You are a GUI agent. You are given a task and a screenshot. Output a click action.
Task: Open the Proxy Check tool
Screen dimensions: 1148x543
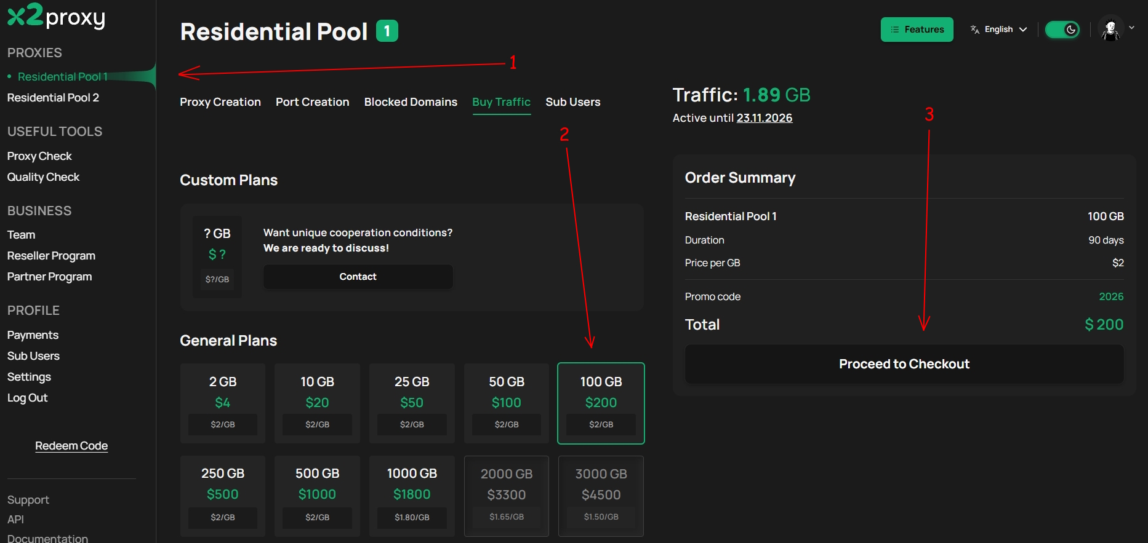tap(39, 156)
